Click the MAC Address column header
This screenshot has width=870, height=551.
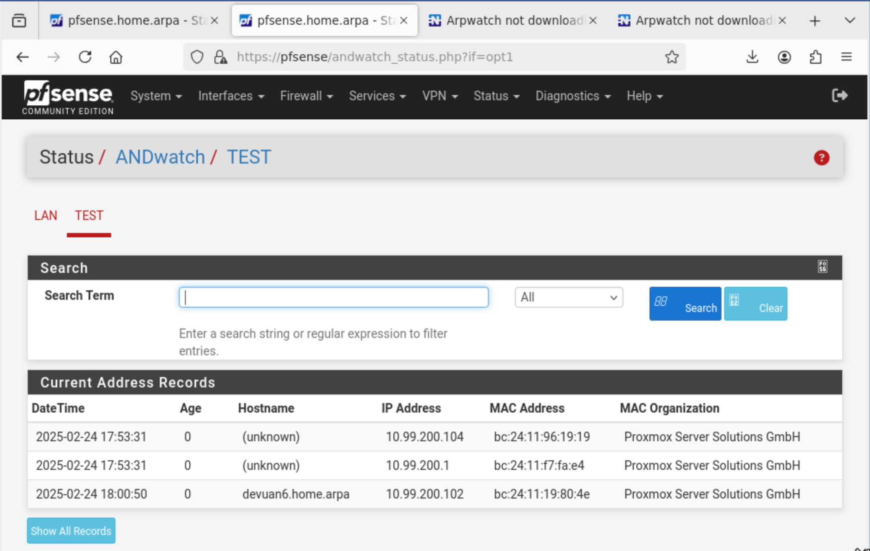(x=527, y=408)
